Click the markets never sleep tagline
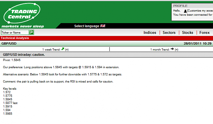Screen dimensions: 213x124 [x=23, y=26]
